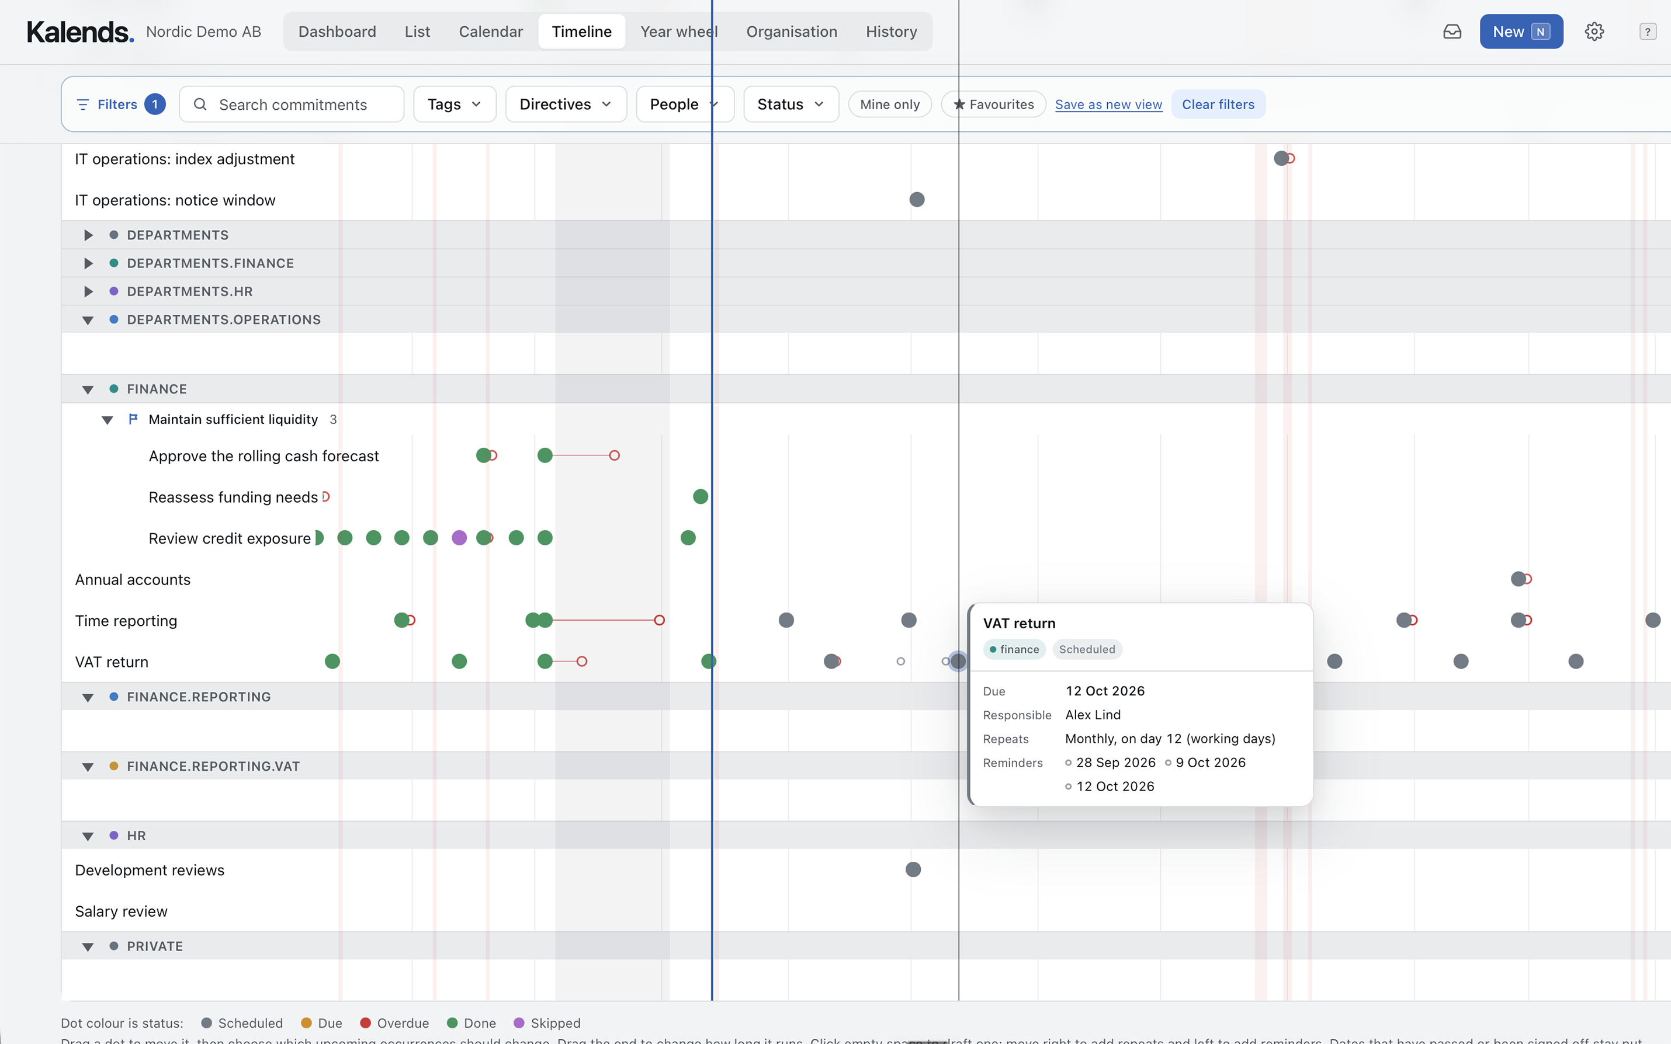
Task: Click the New button
Action: [1521, 32]
